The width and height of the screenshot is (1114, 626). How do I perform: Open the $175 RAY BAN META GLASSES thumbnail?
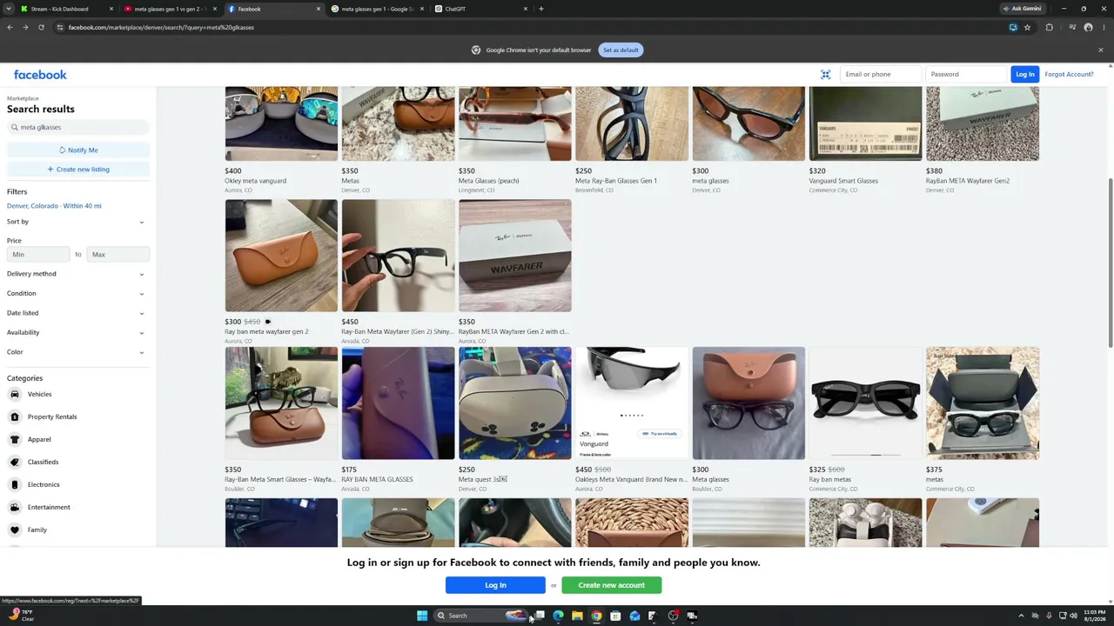pyautogui.click(x=398, y=403)
